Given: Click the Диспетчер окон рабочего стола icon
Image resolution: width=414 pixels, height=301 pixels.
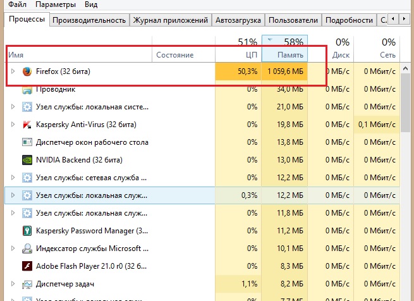Looking at the screenshot, I should (27, 142).
